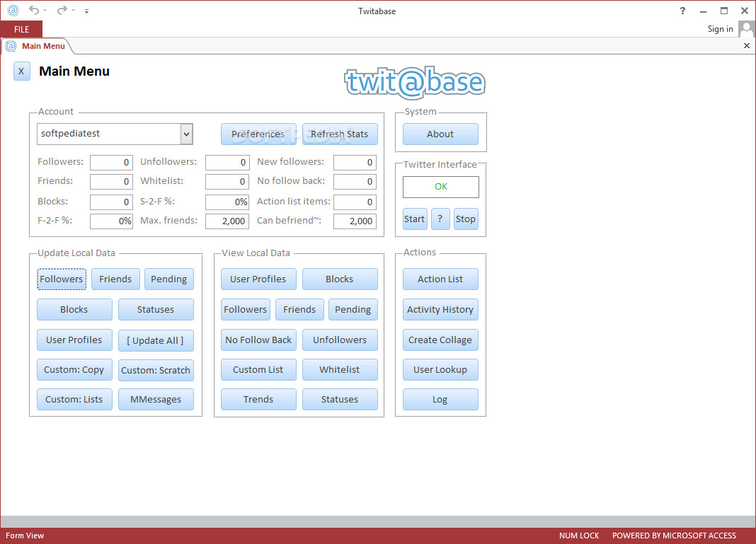This screenshot has height=544, width=756.
Task: Open Whitelist view
Action: 340,370
